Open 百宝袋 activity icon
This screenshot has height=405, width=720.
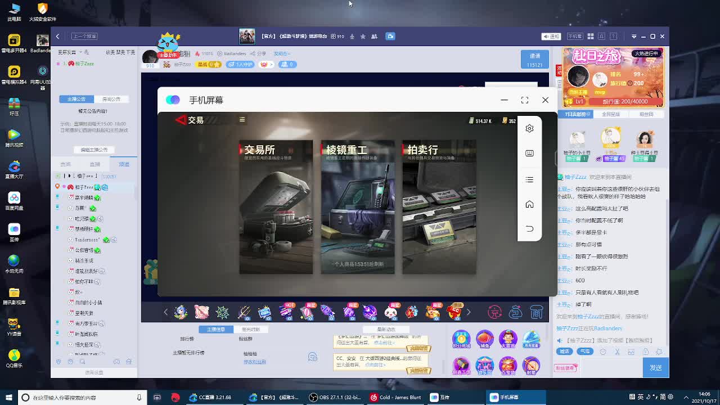tap(507, 366)
